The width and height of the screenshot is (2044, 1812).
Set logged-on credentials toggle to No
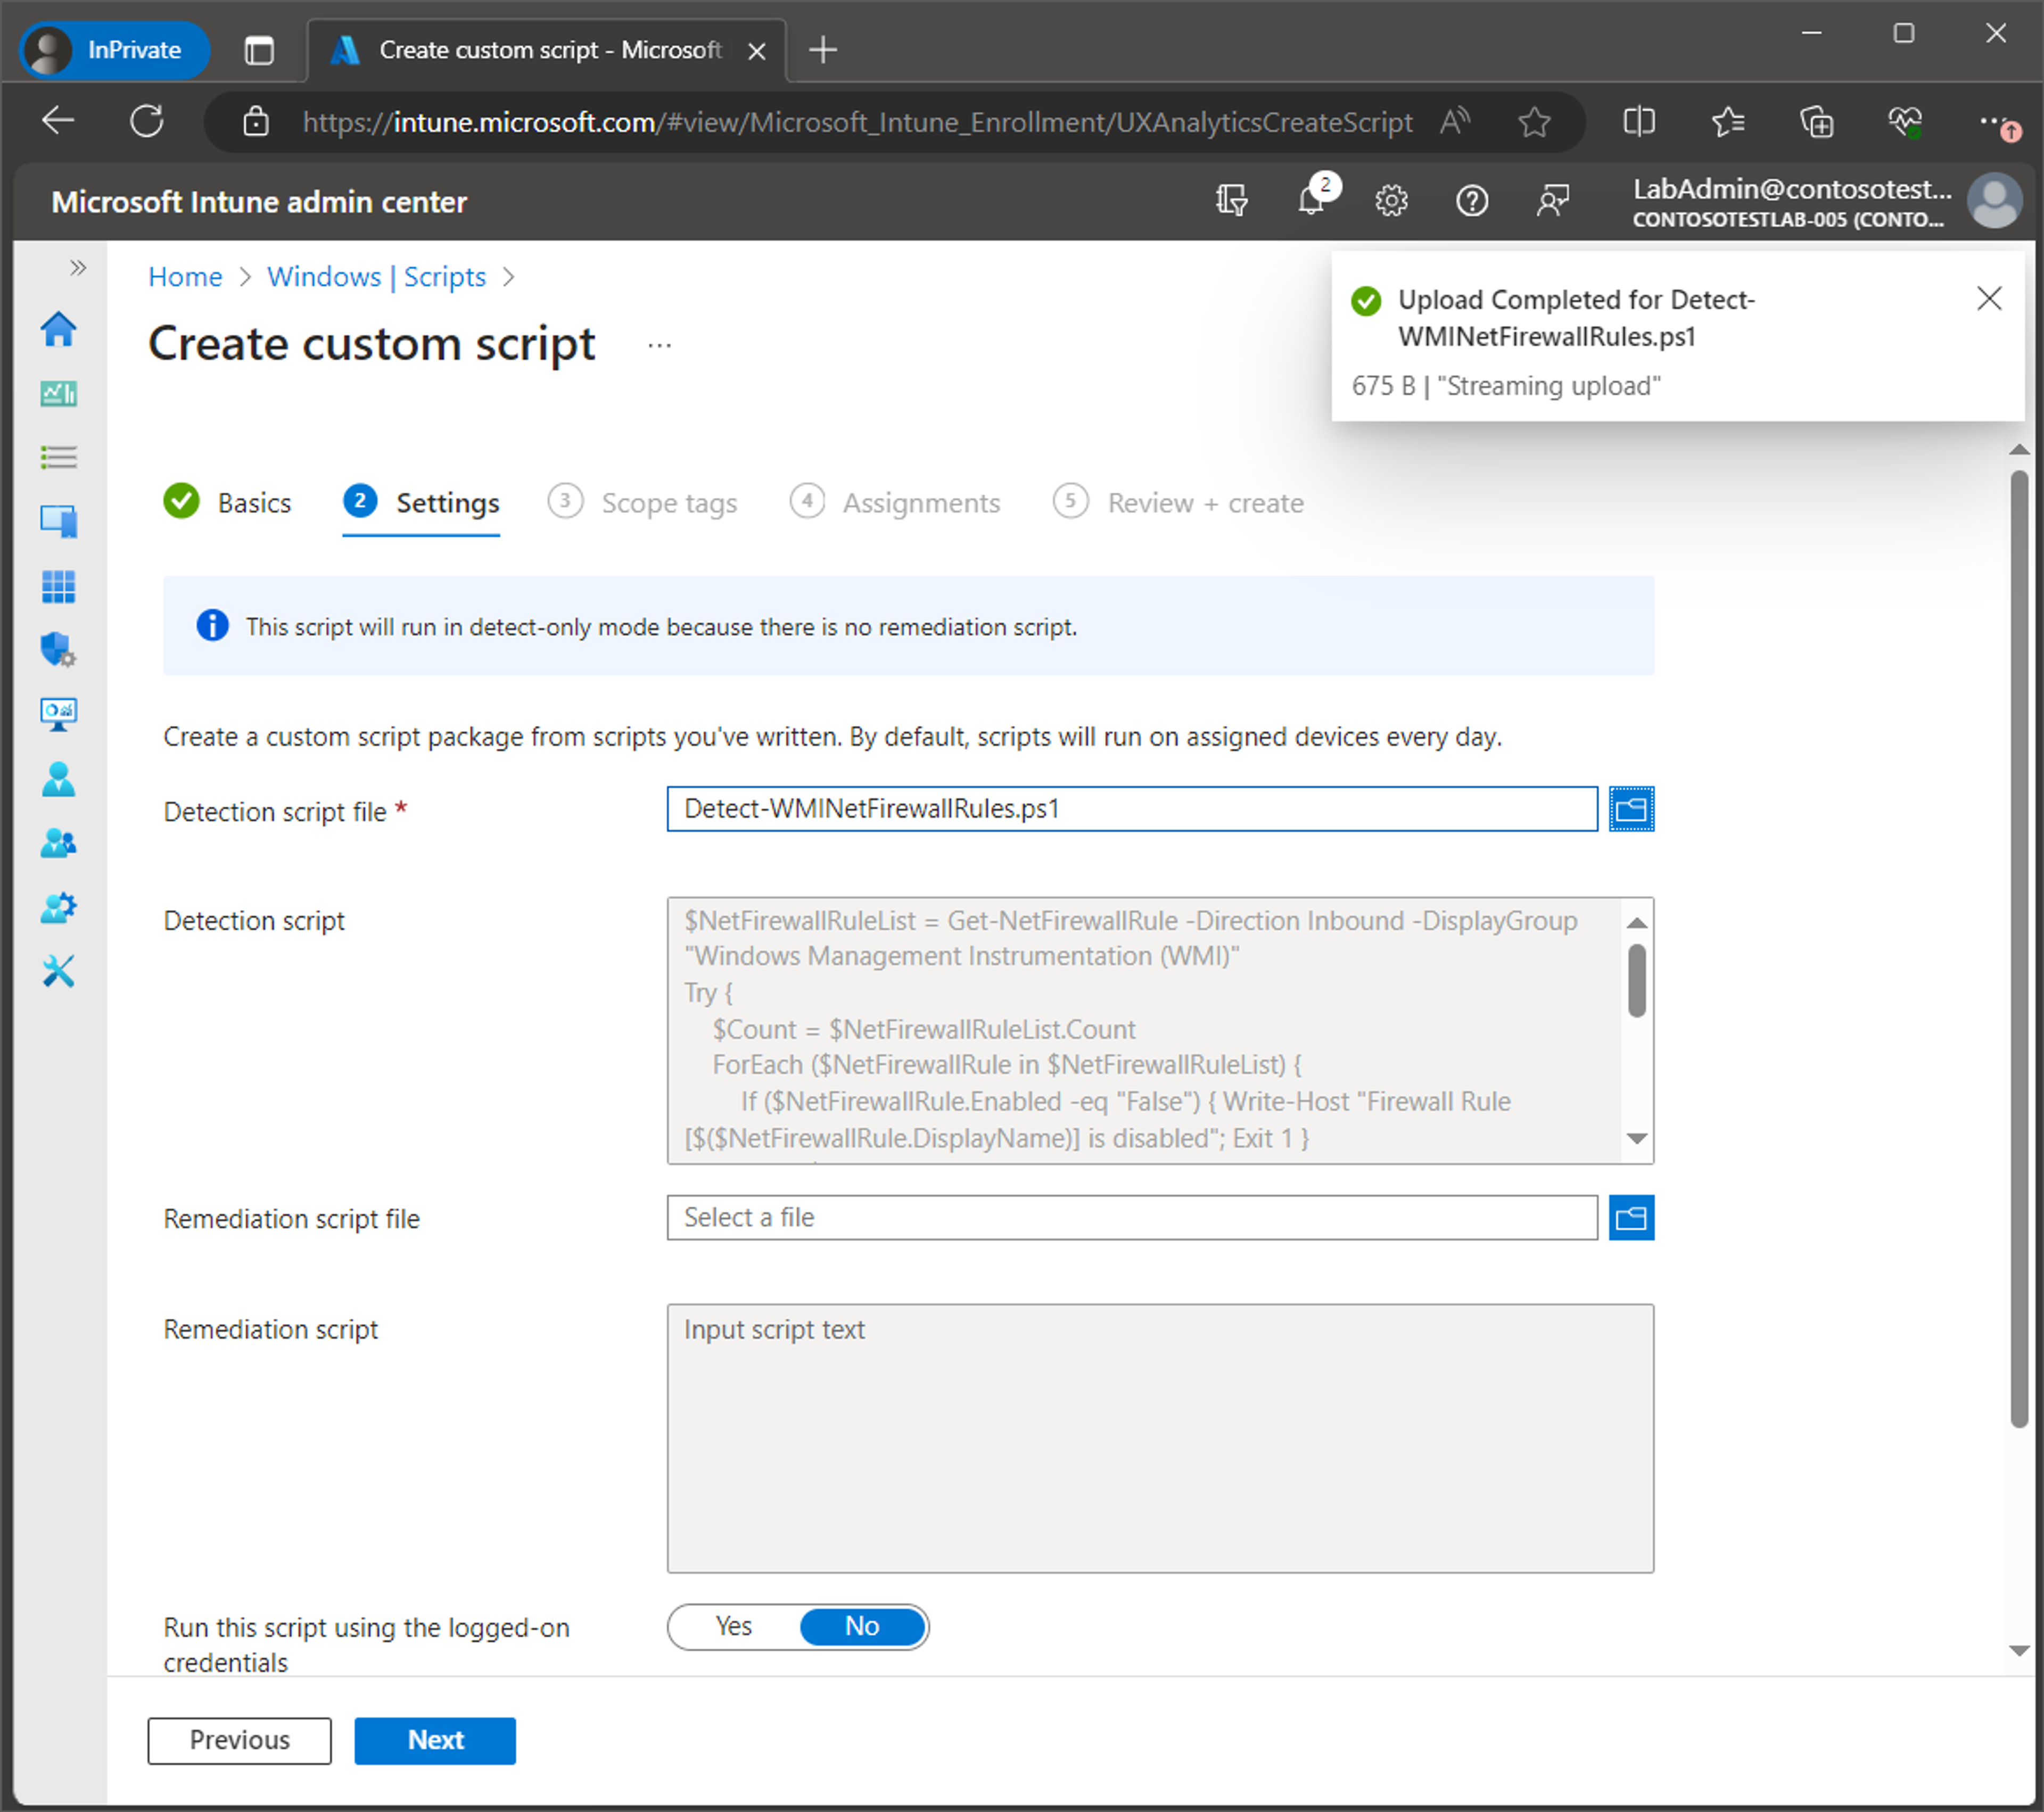[862, 1626]
